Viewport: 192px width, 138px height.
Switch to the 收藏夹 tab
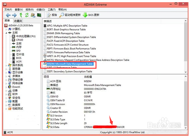tap(18, 21)
